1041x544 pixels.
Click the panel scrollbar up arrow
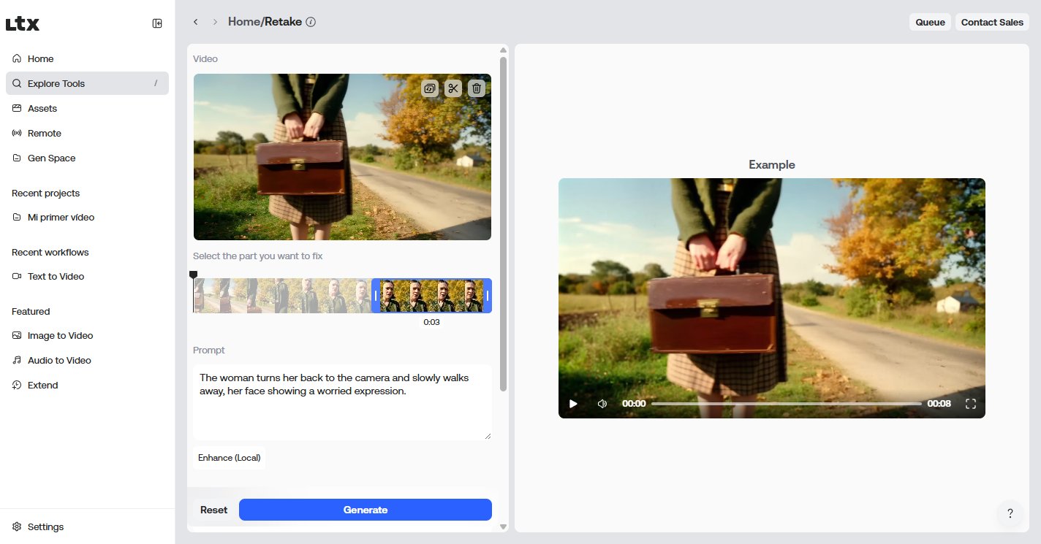[503, 50]
